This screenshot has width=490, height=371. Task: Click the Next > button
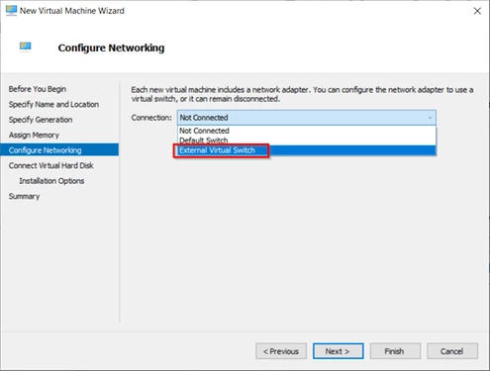pyautogui.click(x=339, y=351)
